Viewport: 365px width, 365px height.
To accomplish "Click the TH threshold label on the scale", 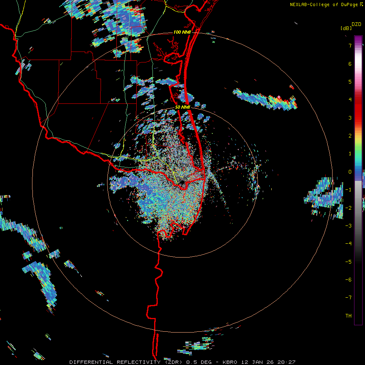I will (x=348, y=316).
